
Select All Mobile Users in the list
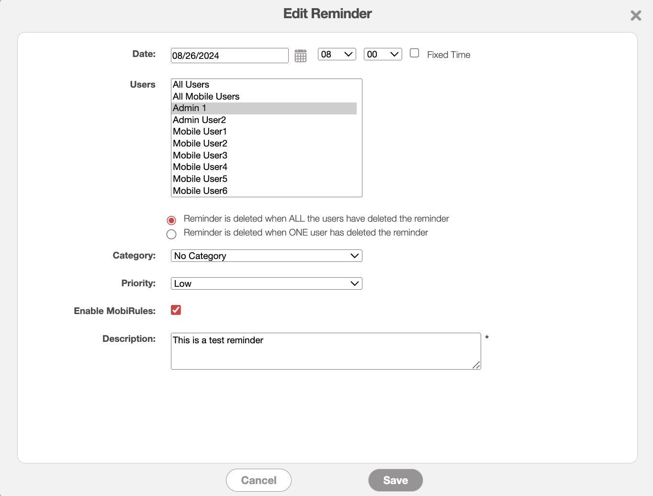click(x=206, y=97)
